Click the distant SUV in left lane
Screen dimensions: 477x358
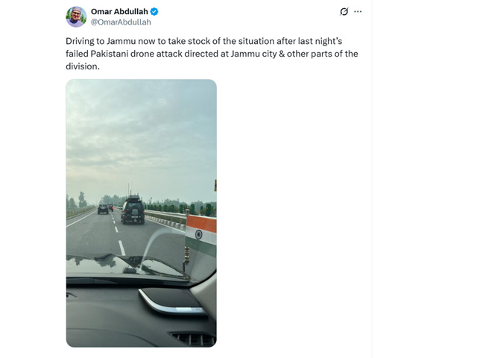(103, 209)
